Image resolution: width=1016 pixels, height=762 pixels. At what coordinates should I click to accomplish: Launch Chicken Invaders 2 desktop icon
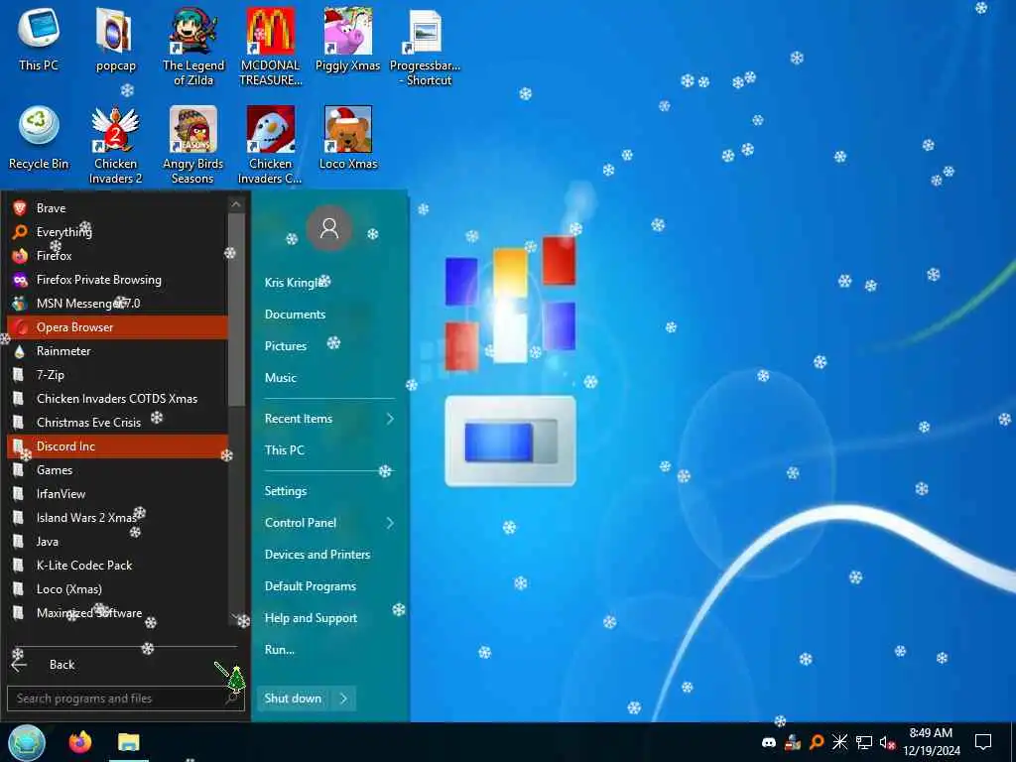115,145
